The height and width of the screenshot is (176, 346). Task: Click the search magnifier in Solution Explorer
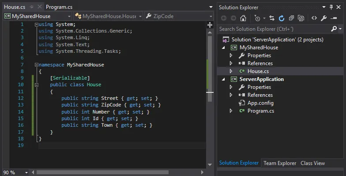pos(334,29)
